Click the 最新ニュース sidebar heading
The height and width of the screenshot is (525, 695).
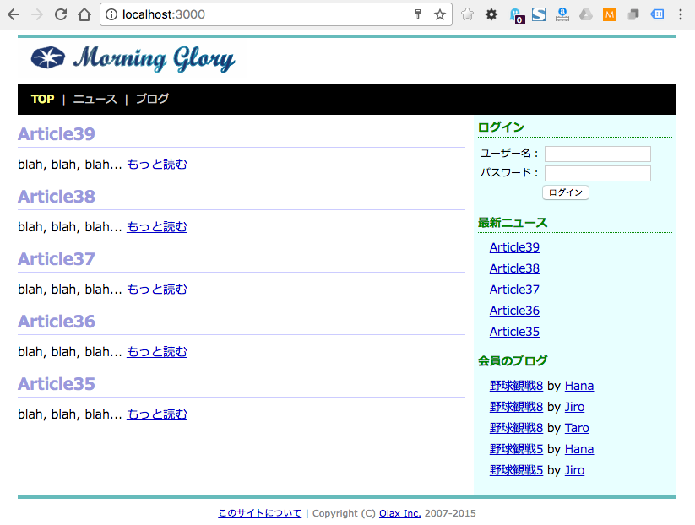pos(513,222)
